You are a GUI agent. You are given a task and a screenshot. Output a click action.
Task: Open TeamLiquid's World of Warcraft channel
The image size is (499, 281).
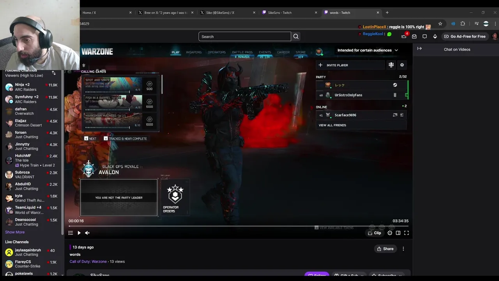click(x=31, y=210)
